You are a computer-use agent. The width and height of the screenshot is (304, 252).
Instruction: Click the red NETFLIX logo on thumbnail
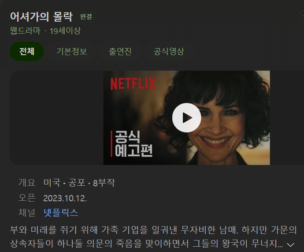[133, 84]
